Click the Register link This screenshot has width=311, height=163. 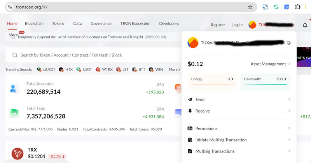click(218, 25)
